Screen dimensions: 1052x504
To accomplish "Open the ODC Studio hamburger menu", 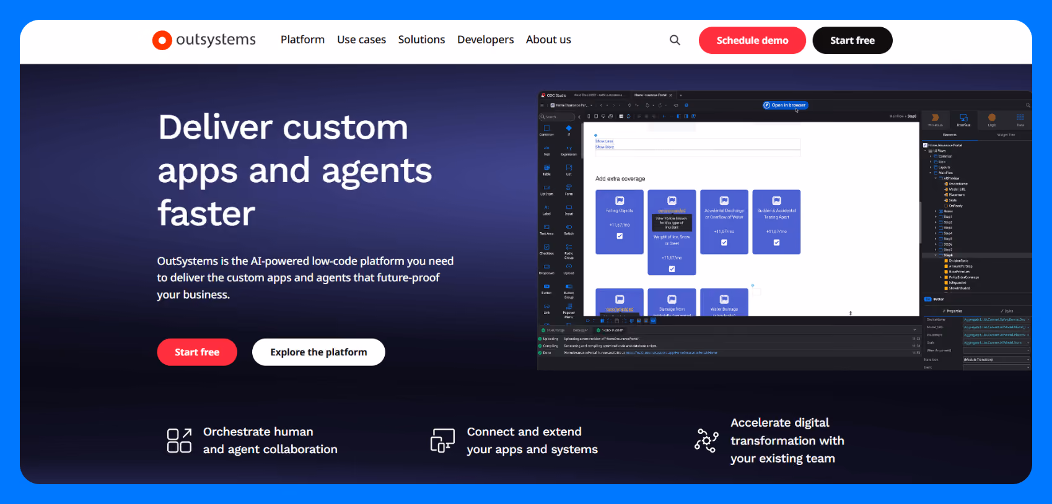I will tap(543, 105).
